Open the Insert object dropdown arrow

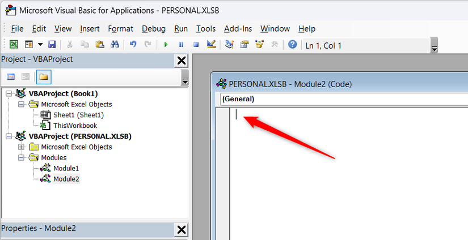tap(40, 45)
